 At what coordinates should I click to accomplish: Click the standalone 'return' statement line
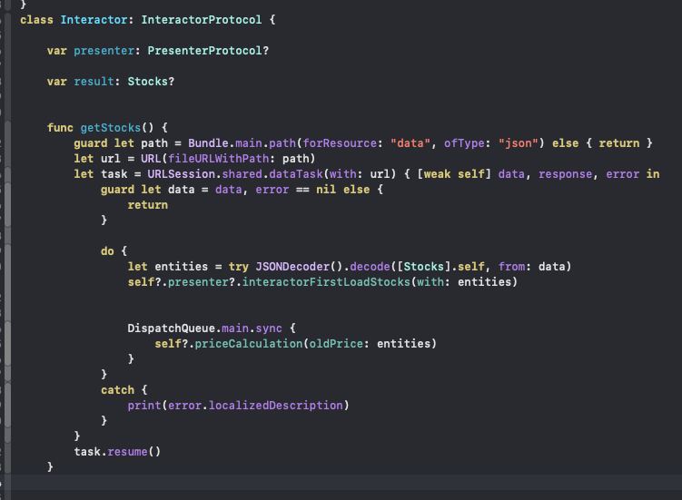(x=148, y=205)
